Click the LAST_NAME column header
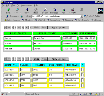This screenshot has width=104, height=96. [x=18, y=34]
